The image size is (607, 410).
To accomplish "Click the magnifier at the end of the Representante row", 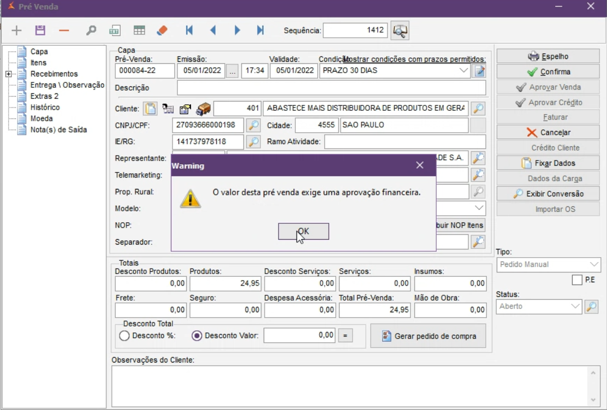I will click(x=478, y=158).
